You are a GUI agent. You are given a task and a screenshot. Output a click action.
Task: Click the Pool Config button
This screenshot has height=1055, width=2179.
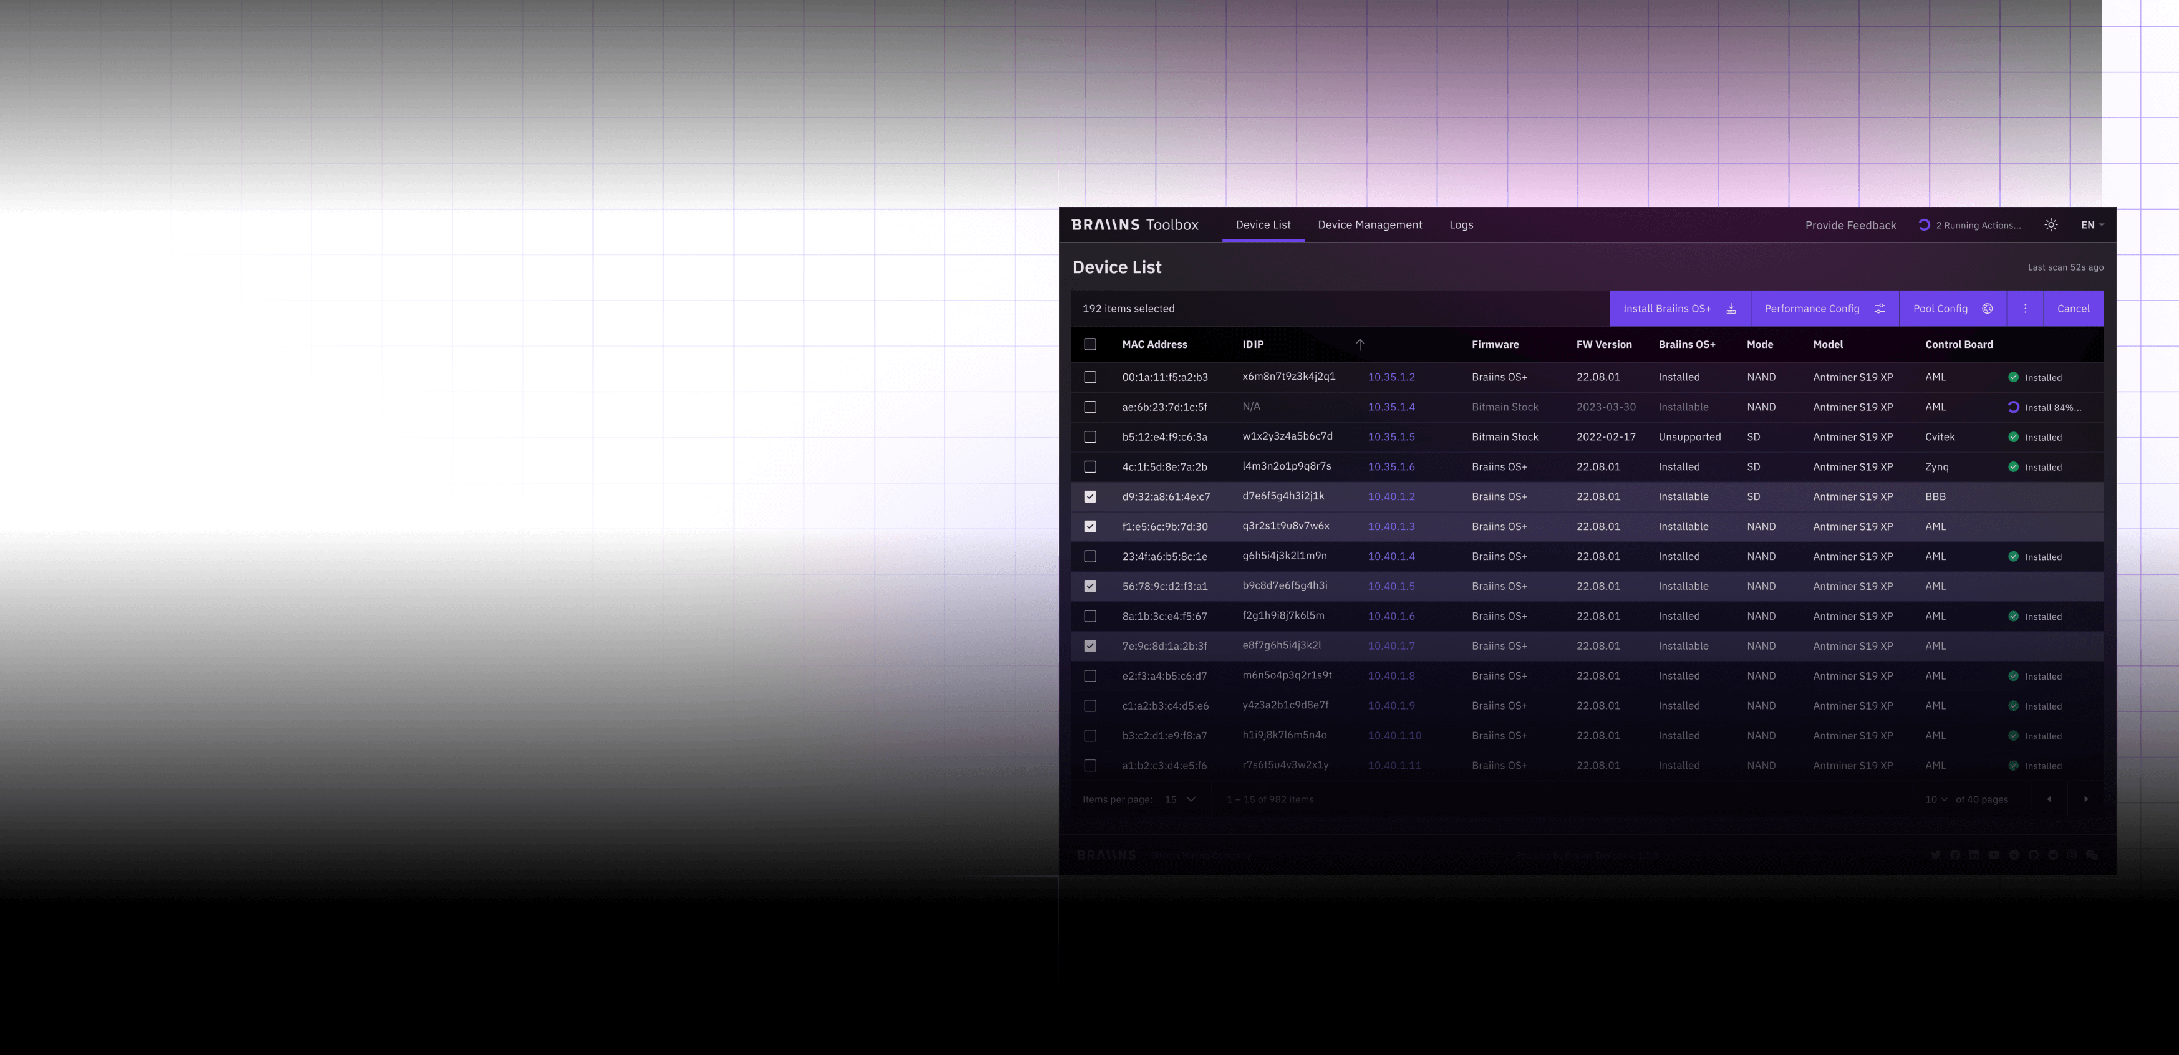coord(1952,309)
